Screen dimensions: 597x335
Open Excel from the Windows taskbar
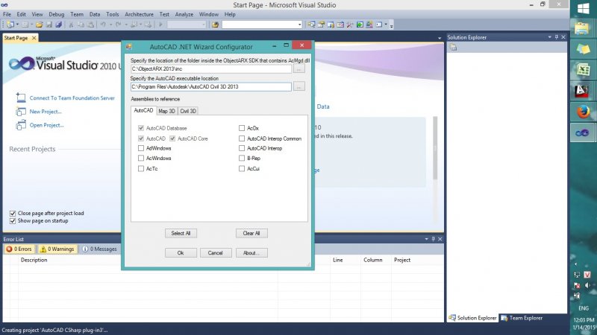point(583,69)
